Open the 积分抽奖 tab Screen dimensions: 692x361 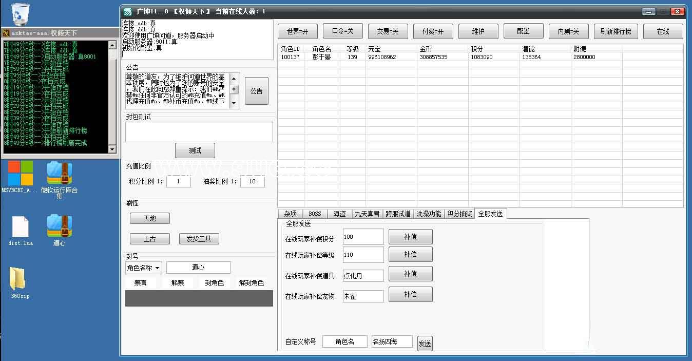(459, 214)
